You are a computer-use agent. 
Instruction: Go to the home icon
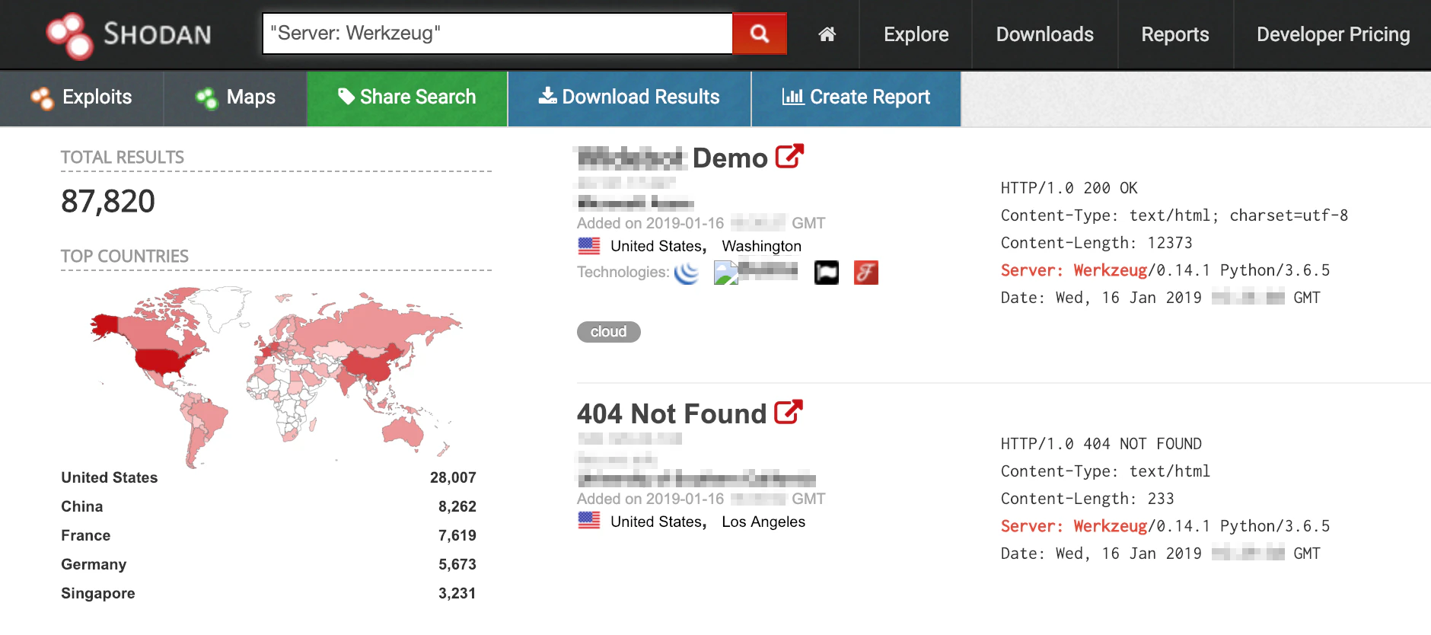(827, 34)
